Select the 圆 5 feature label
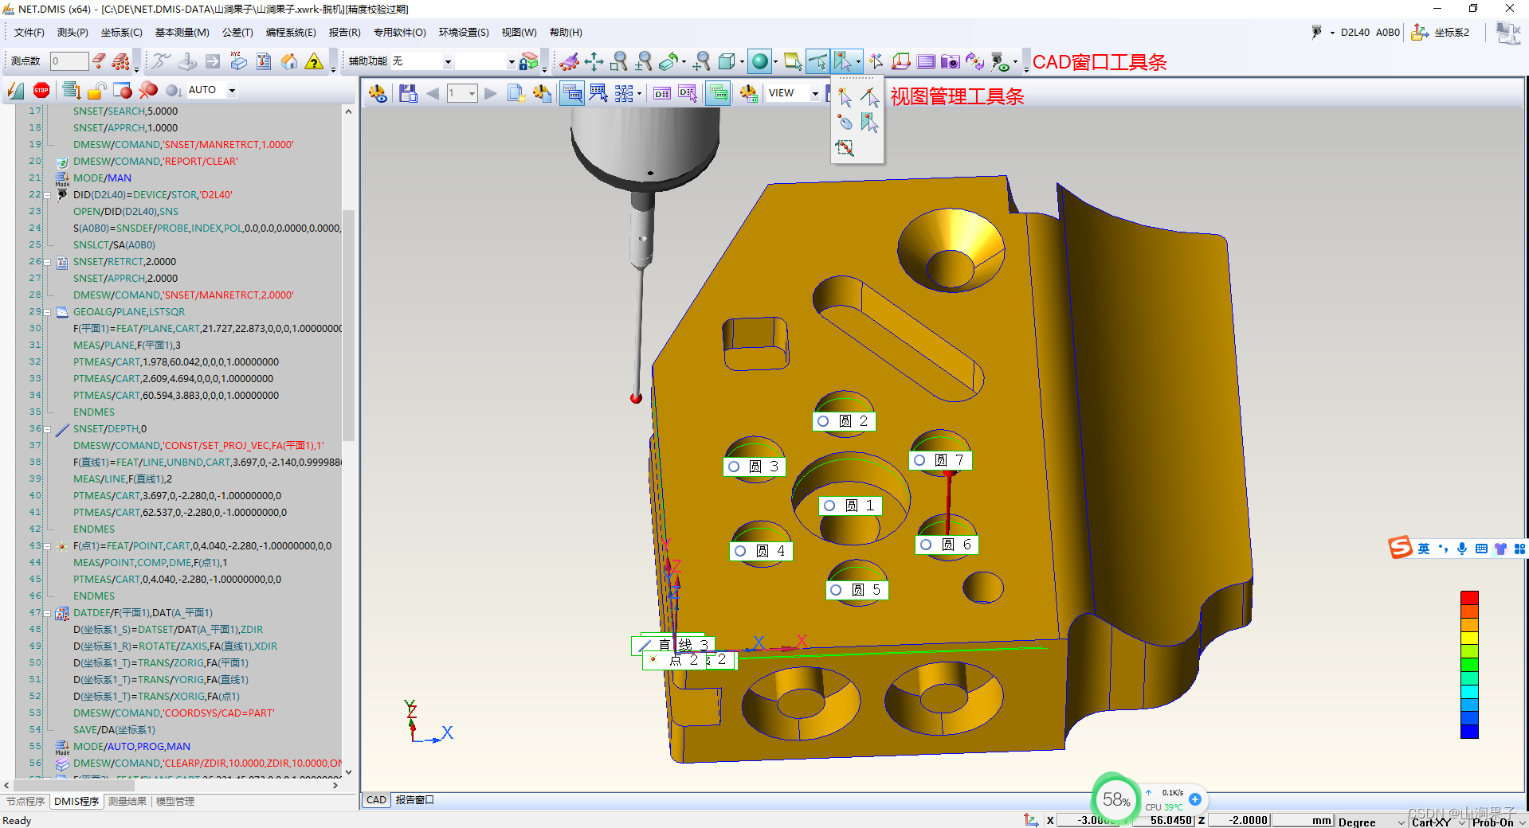Image resolution: width=1529 pixels, height=828 pixels. (x=857, y=590)
